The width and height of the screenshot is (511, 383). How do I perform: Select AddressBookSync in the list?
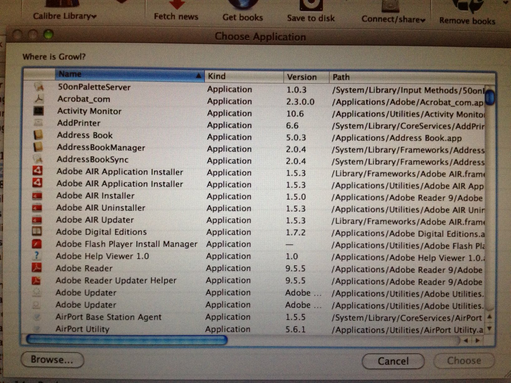click(93, 159)
